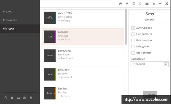Screen dimensions: 171x104
Task: Click the refresh icon in sidebar footer
Action: tap(6, 98)
